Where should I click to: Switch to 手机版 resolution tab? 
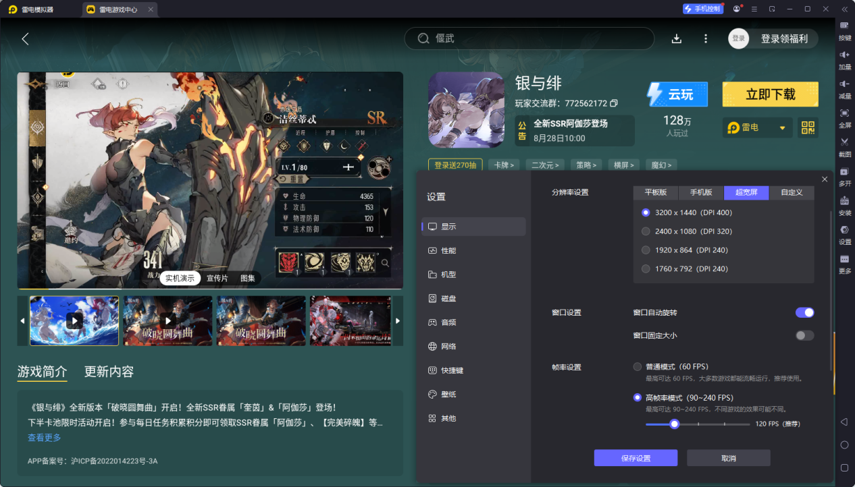701,192
